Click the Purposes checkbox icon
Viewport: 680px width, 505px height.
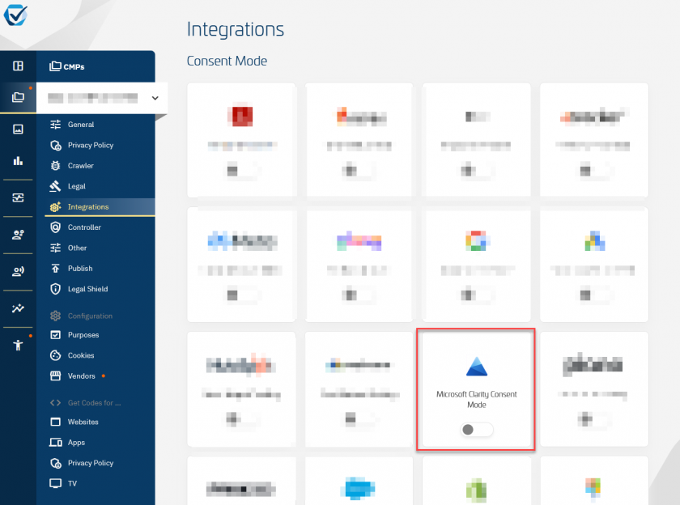pos(55,335)
